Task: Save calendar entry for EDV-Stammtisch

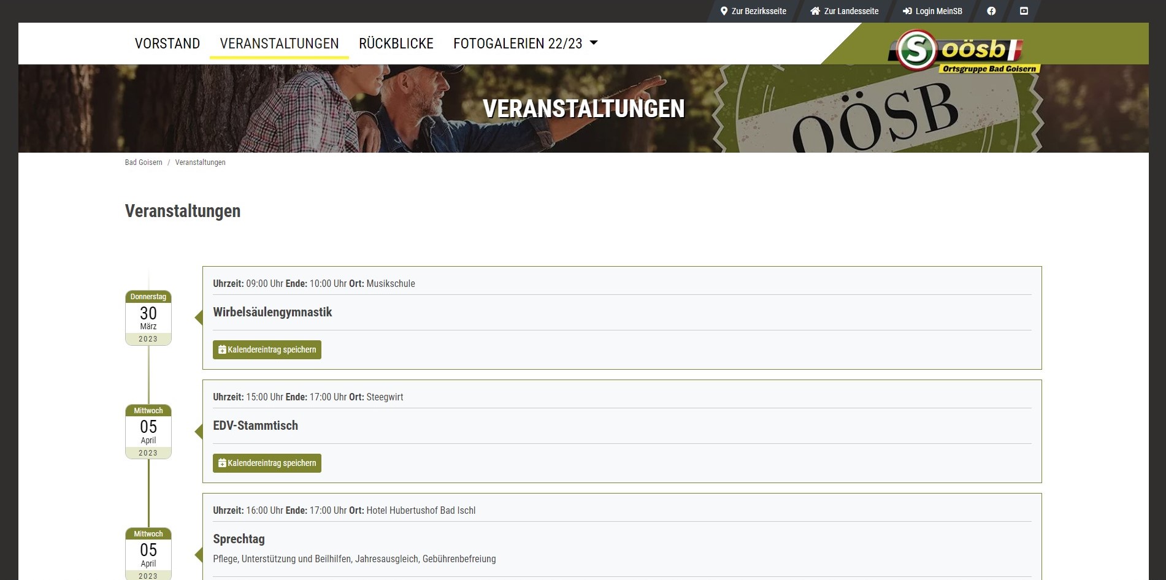Action: point(267,463)
